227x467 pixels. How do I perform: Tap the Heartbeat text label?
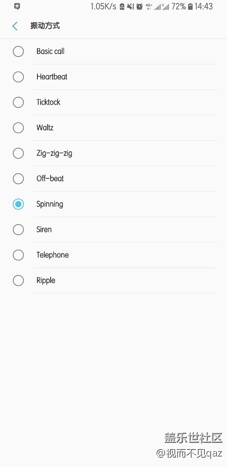(52, 77)
